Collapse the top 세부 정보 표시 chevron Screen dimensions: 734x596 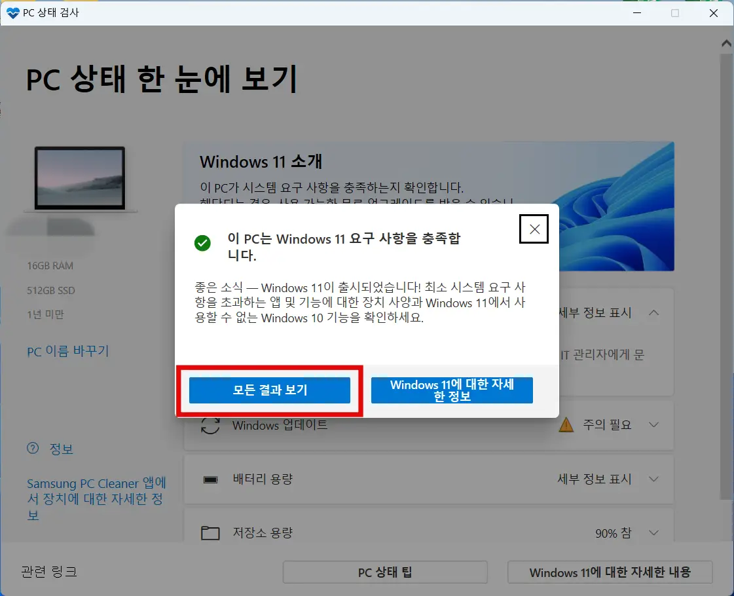tap(654, 312)
